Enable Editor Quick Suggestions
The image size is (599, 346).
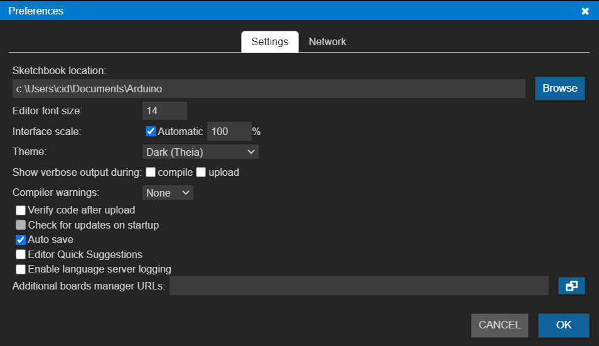tap(21, 254)
